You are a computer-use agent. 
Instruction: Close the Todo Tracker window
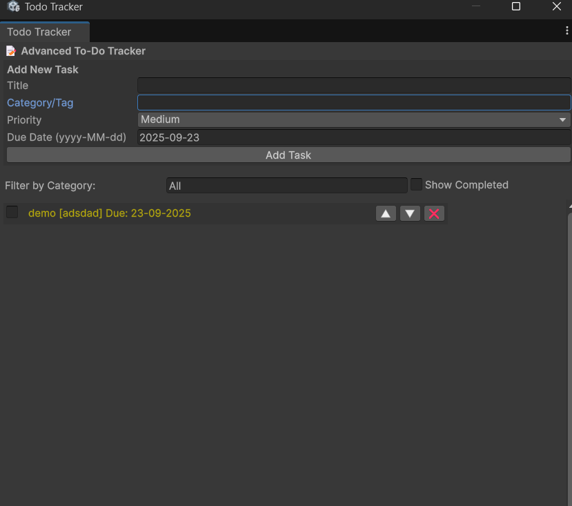[557, 6]
